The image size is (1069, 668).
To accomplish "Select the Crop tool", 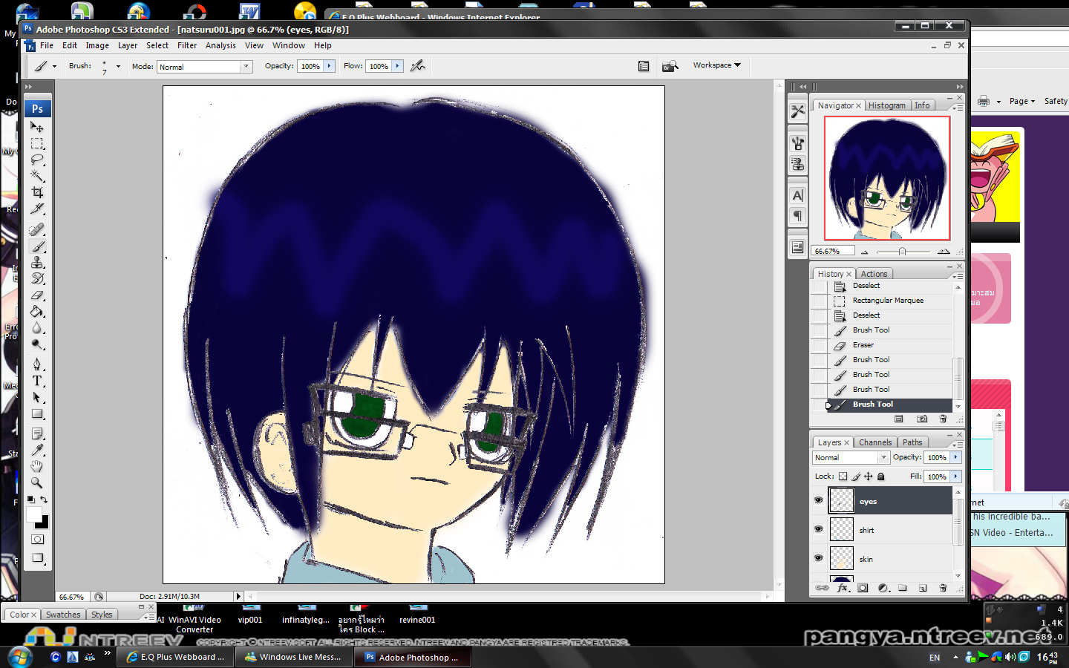I will [x=37, y=192].
